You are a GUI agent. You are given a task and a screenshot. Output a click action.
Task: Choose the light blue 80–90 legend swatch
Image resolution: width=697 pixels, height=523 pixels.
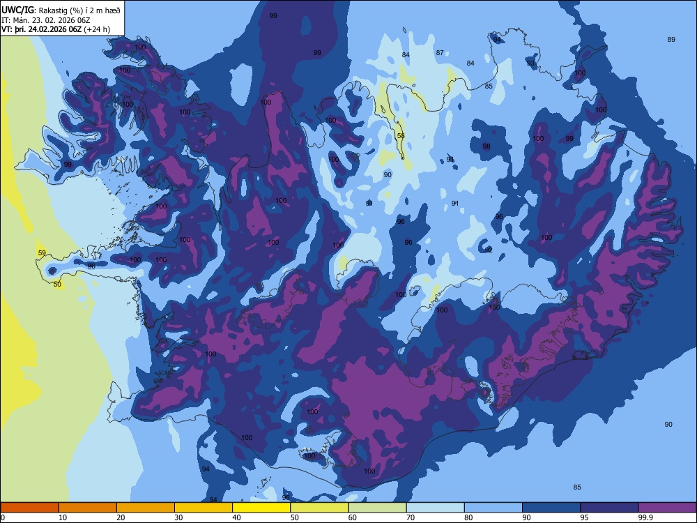coord(493,508)
